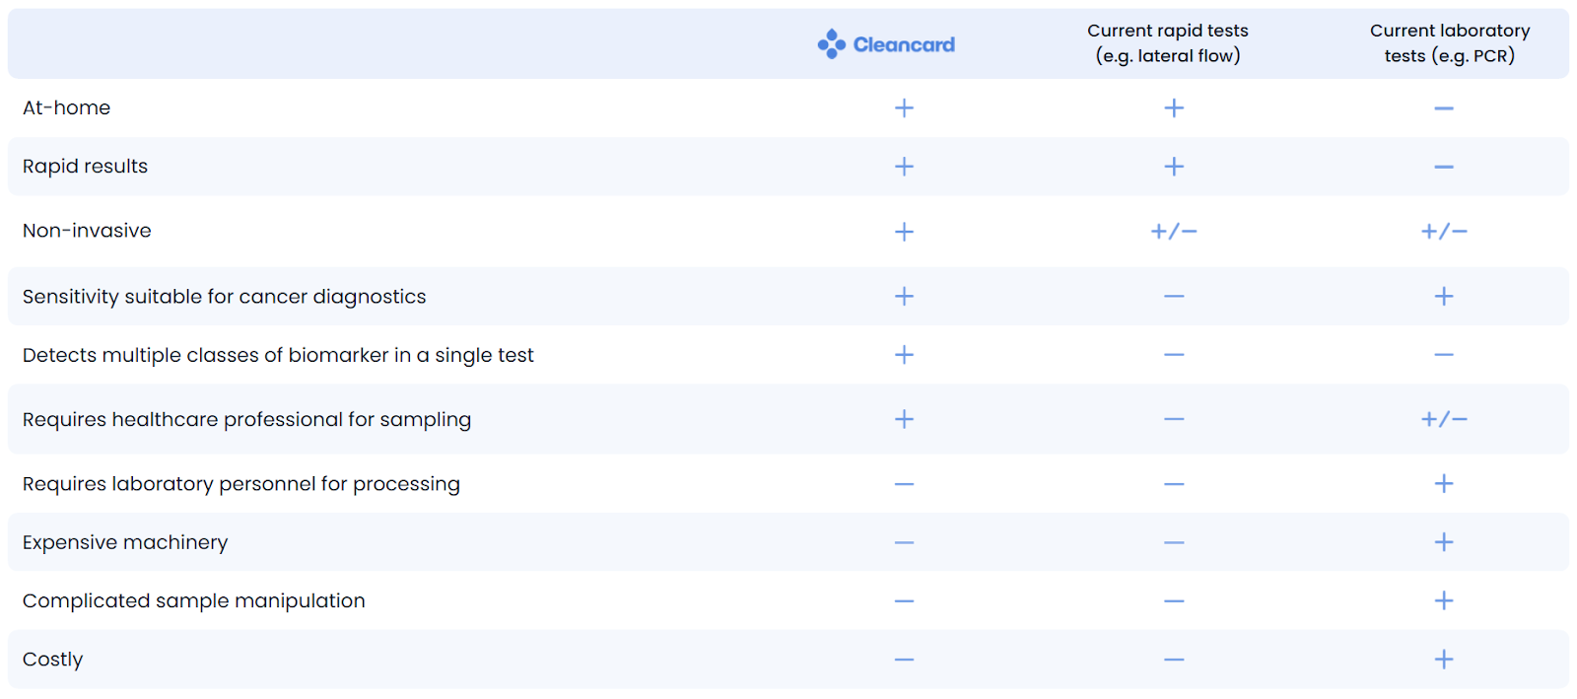The image size is (1577, 699).
Task: Select the Non-invasive row label
Action: 87,231
